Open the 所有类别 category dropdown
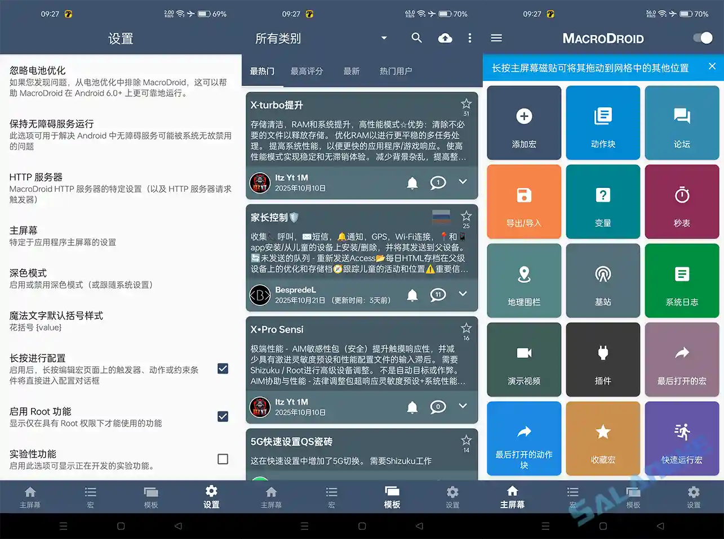This screenshot has width=724, height=539. [316, 38]
